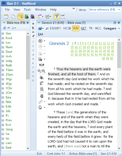Select the KJV translation button
The width and height of the screenshot is (122, 156).
76,28
